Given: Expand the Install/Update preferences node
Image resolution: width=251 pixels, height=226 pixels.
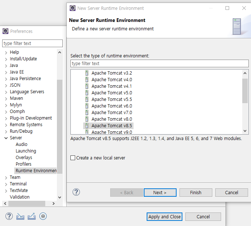Looking at the screenshot, I should pyautogui.click(x=6, y=59).
